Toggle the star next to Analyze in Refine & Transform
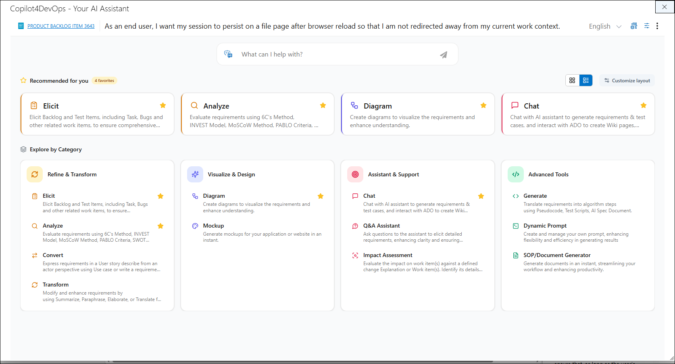This screenshot has width=675, height=364. click(160, 226)
